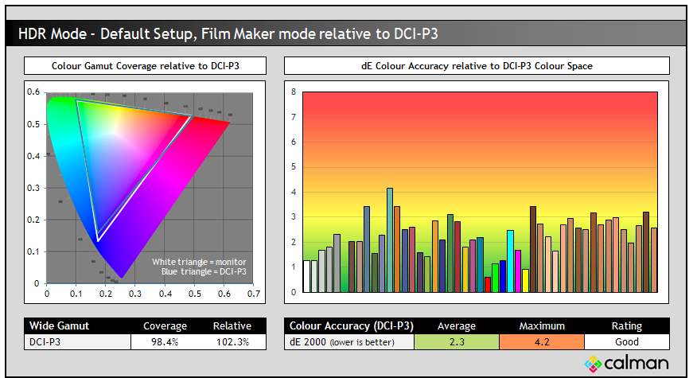Click the magenta bar in dE chart
Screen dimensions: 693x378
tap(518, 271)
